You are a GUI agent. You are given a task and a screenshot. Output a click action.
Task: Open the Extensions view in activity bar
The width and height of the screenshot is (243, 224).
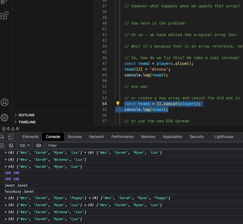[4, 15]
